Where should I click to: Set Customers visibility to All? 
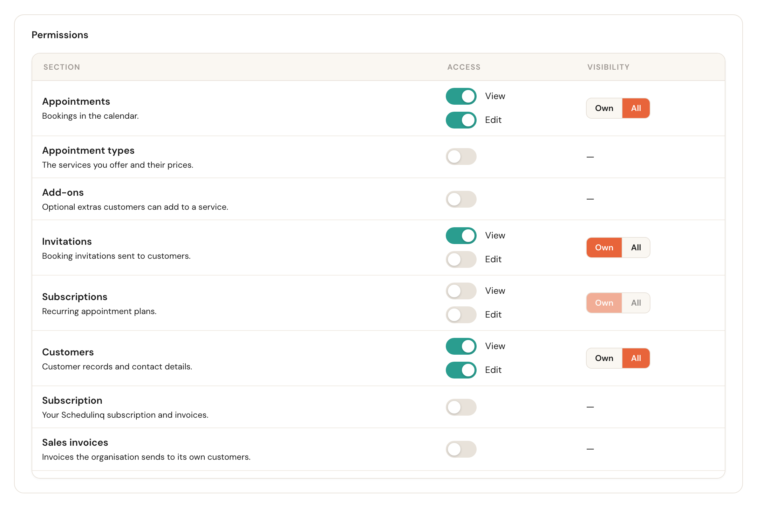click(x=636, y=358)
